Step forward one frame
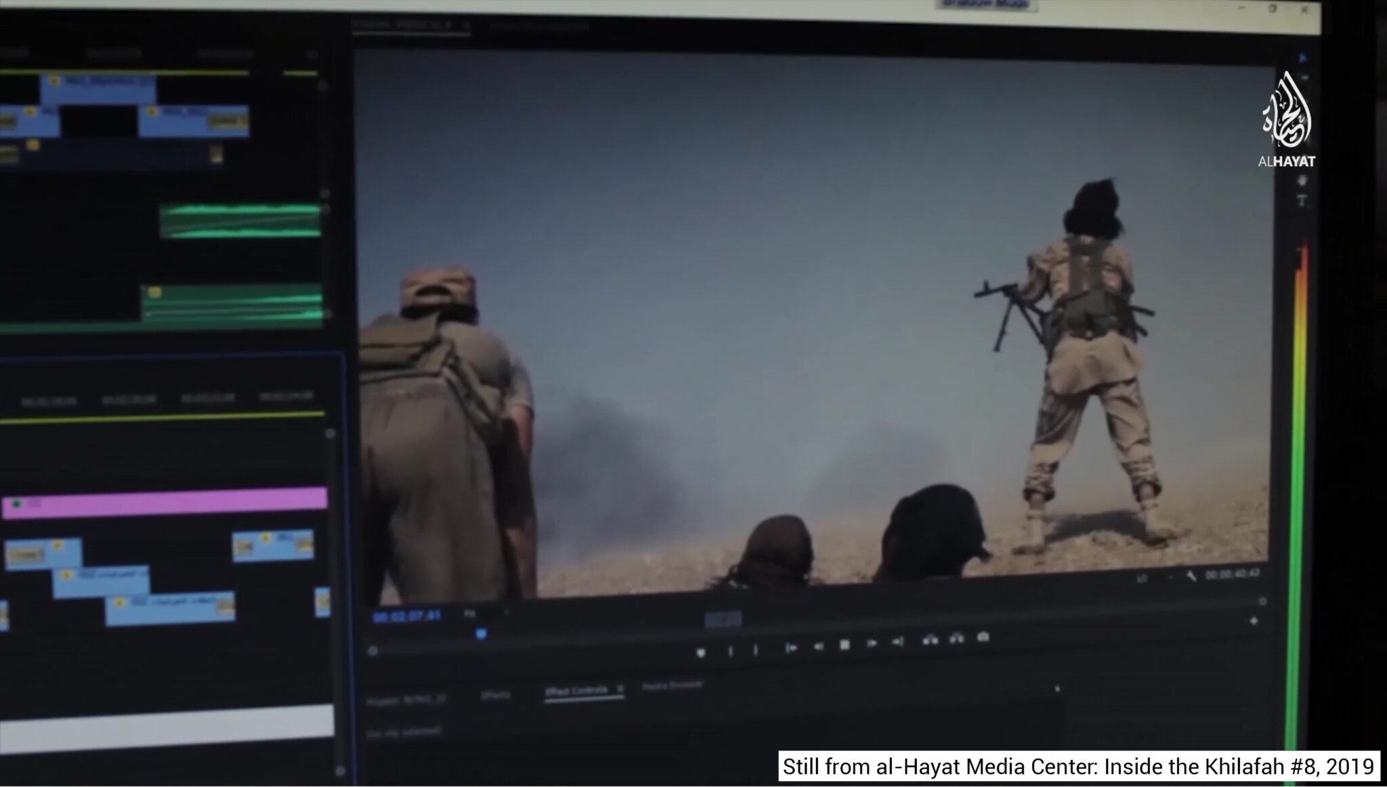1387x787 pixels. (x=872, y=643)
